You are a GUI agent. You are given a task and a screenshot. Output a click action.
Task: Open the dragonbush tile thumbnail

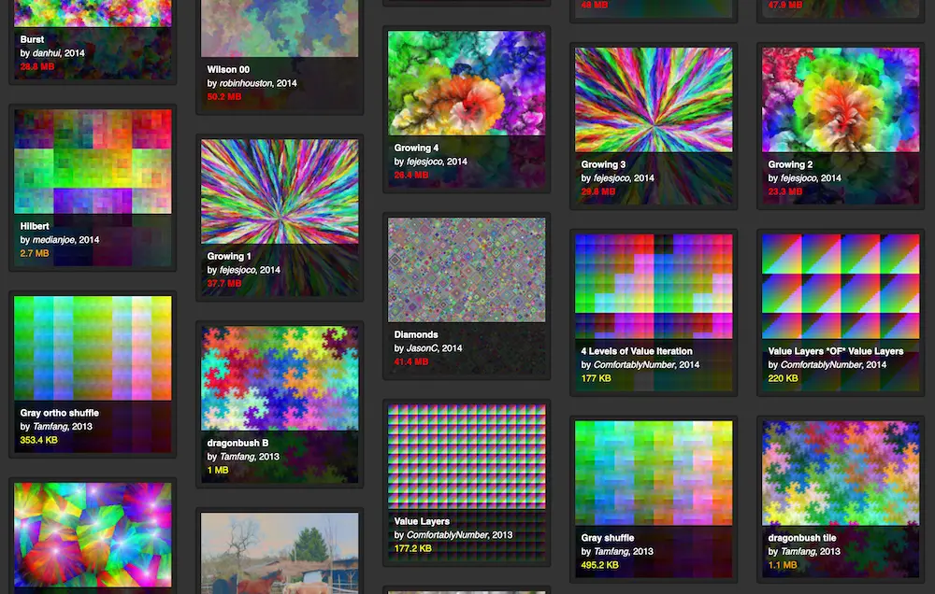click(841, 474)
